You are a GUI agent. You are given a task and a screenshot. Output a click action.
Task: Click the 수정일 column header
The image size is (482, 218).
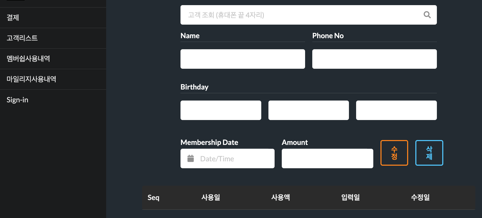(x=420, y=197)
